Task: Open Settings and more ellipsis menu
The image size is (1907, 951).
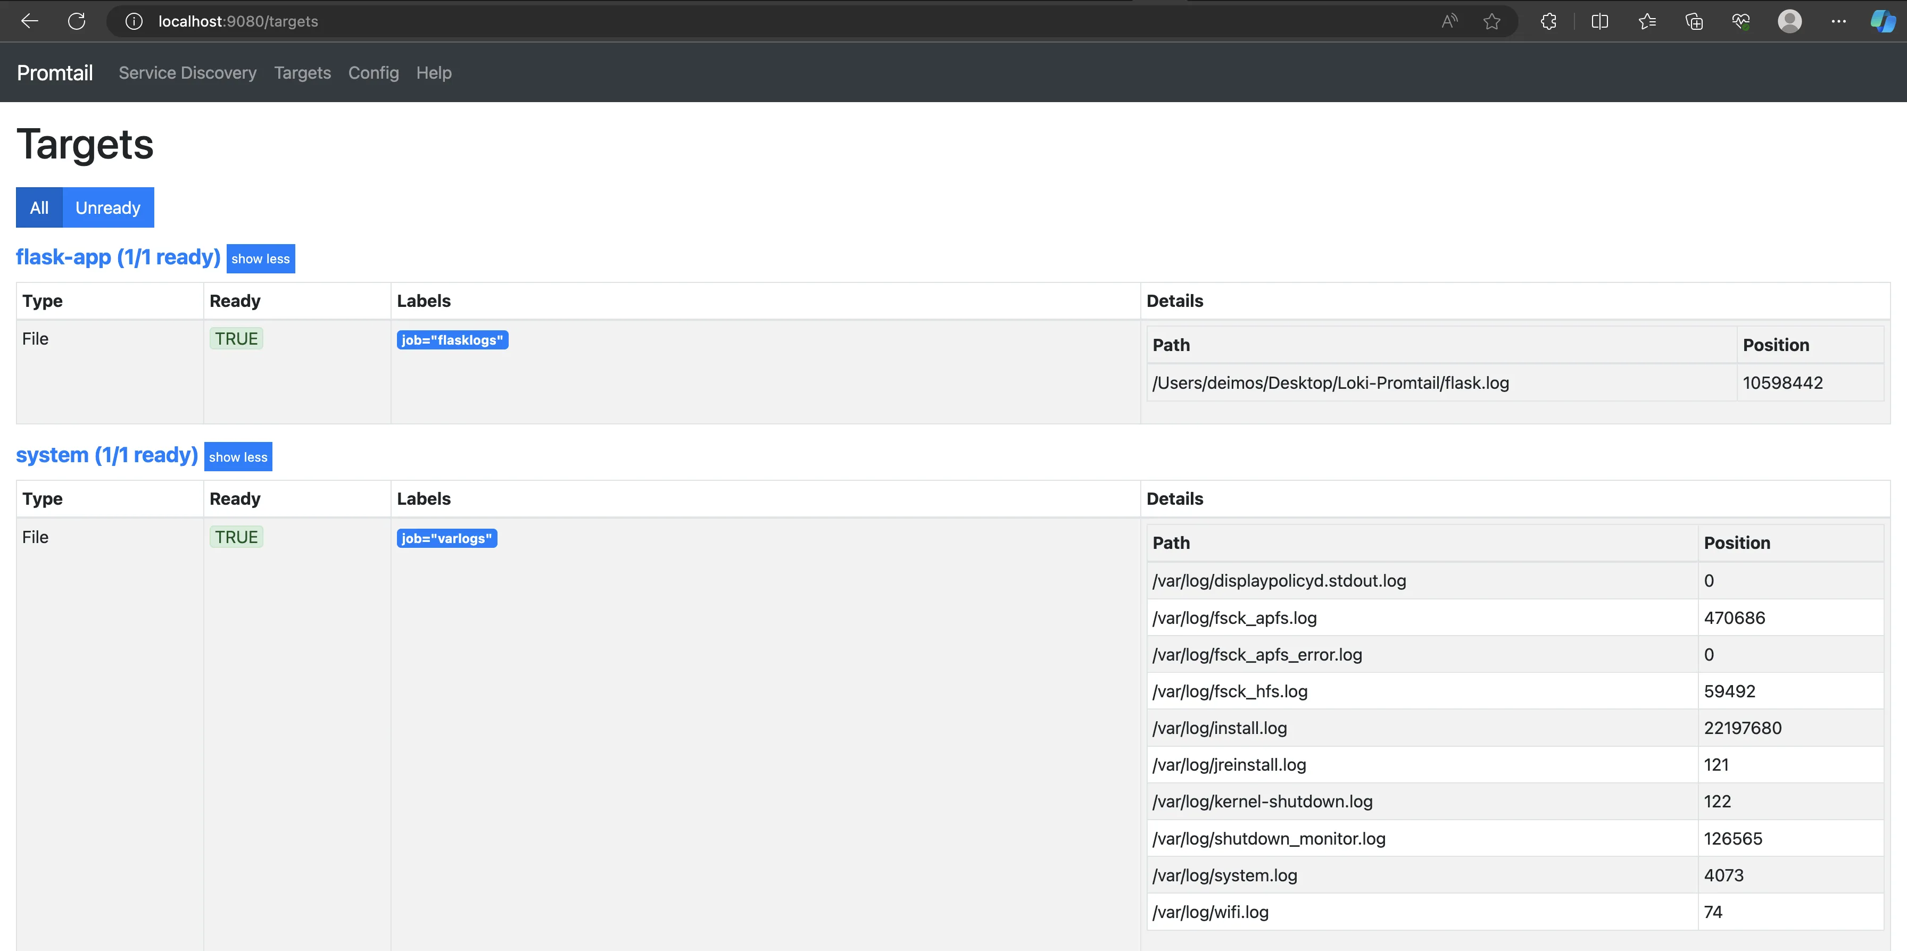Action: pos(1838,21)
